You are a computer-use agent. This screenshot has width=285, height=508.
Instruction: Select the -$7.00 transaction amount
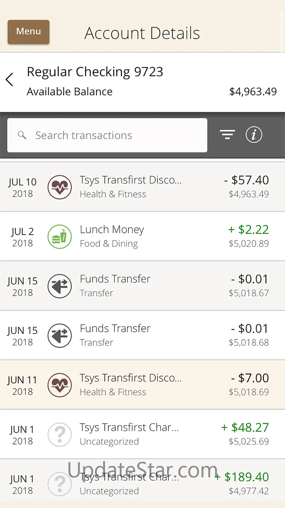coord(250,378)
